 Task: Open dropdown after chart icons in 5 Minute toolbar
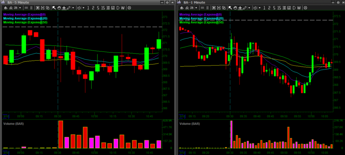pyautogui.click(x=20, y=8)
